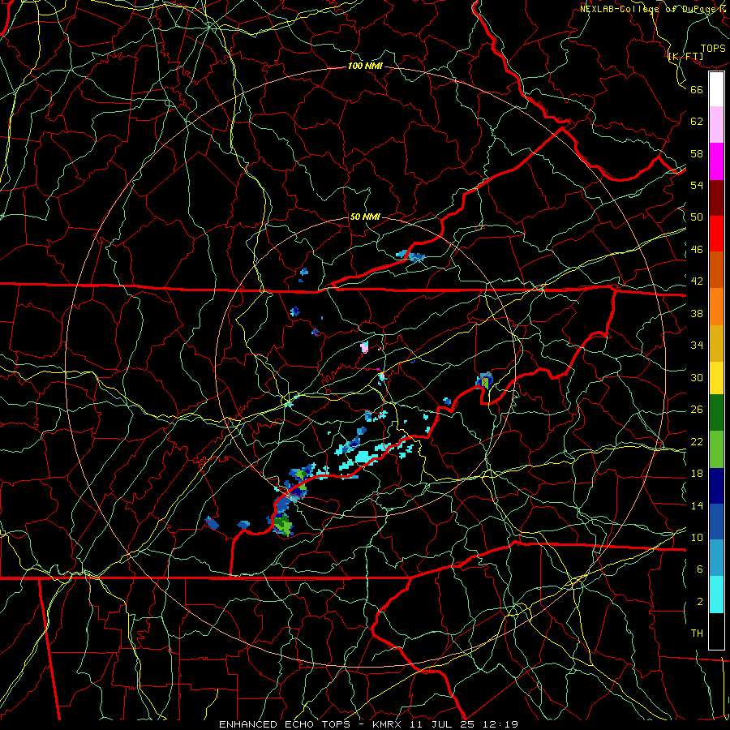This screenshot has width=730, height=730.
Task: Click the dark orange legend swatch
Action: tap(716, 269)
